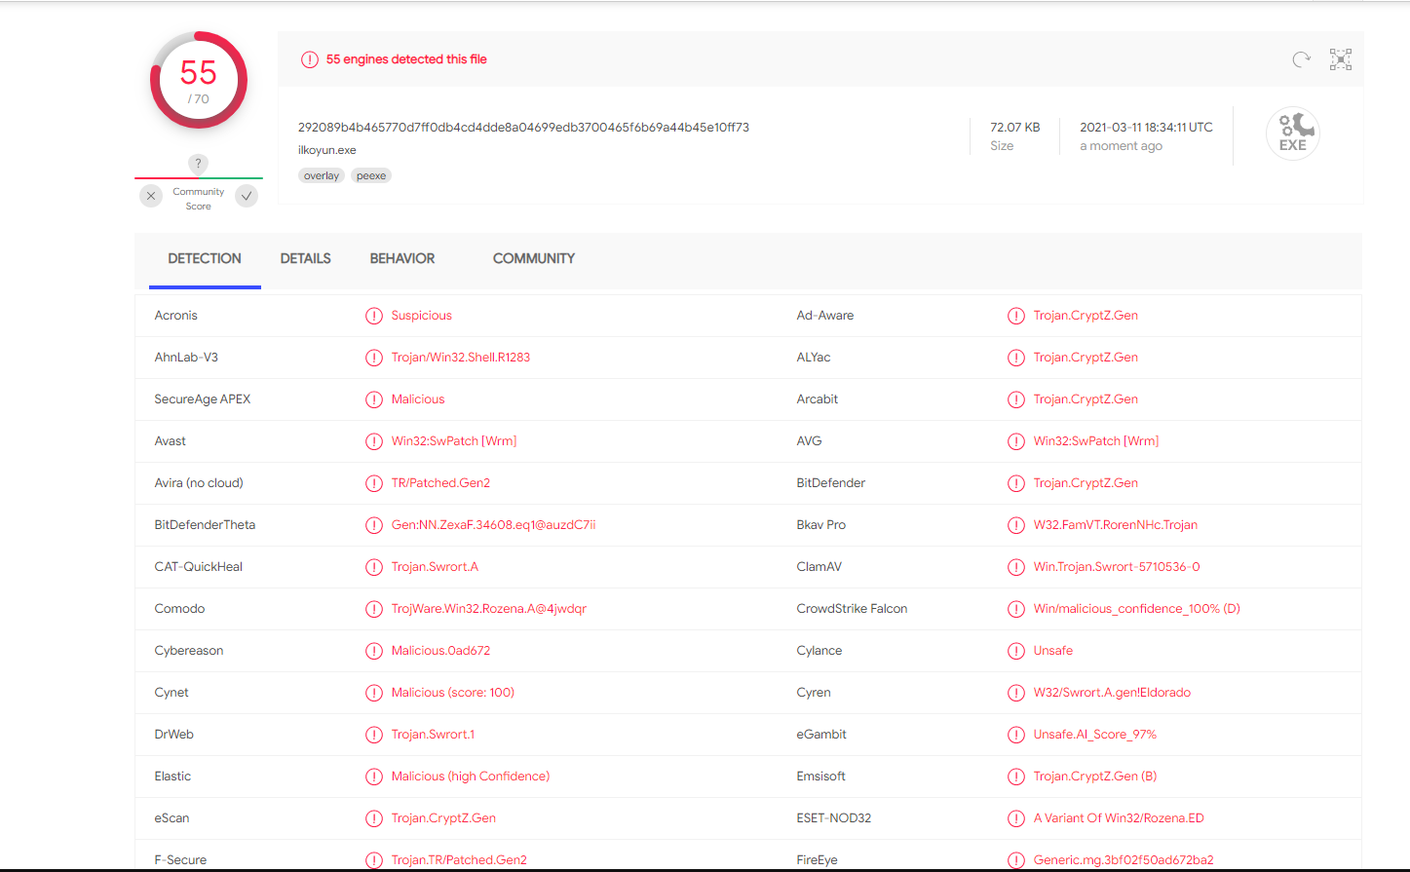The image size is (1410, 872).
Task: Click the Malicious.0ad672 result for Cybereason
Action: click(x=440, y=651)
